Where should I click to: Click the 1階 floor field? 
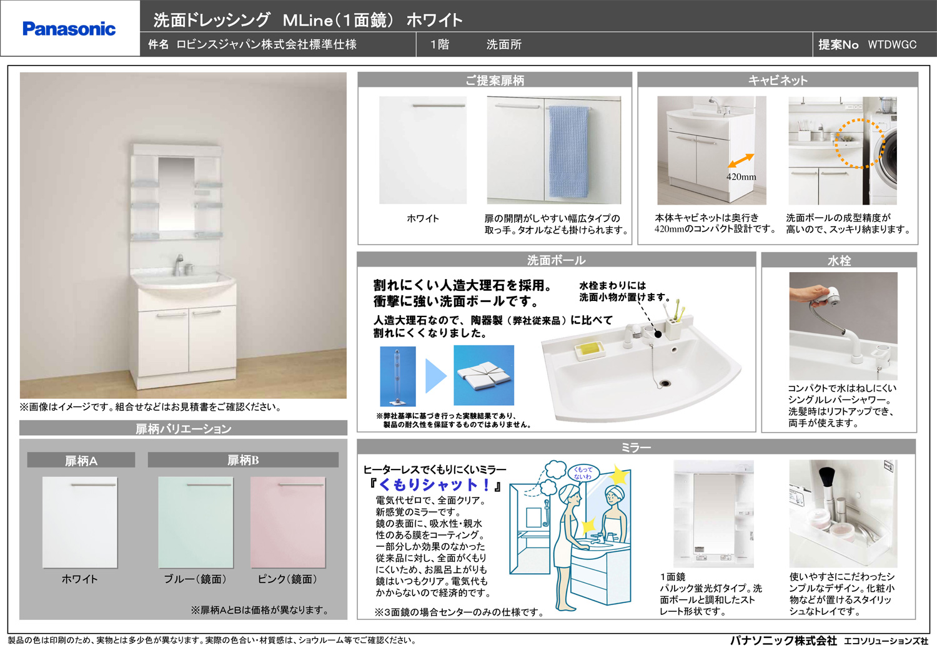pyautogui.click(x=440, y=44)
